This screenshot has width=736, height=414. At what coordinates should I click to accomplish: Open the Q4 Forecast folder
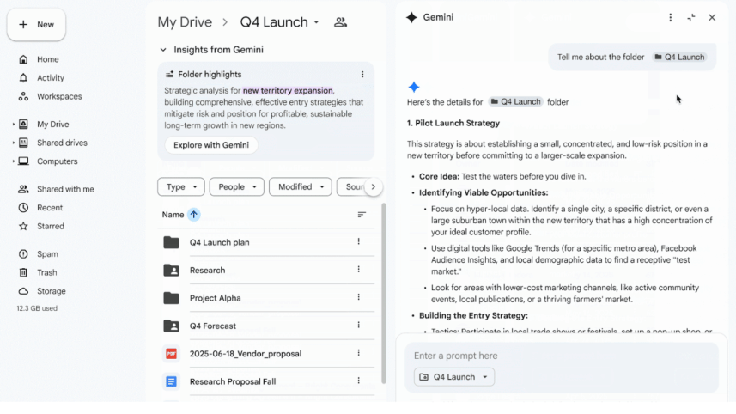[213, 326]
